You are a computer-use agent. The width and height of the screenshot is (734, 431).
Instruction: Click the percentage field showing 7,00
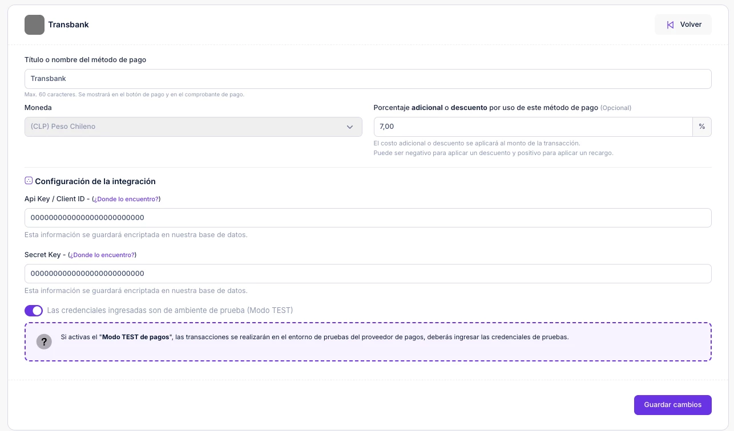pos(533,127)
